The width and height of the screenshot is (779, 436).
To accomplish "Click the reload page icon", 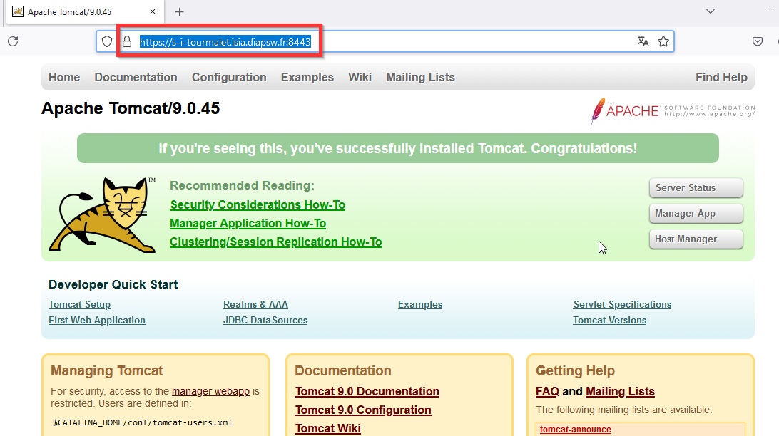I will (13, 41).
